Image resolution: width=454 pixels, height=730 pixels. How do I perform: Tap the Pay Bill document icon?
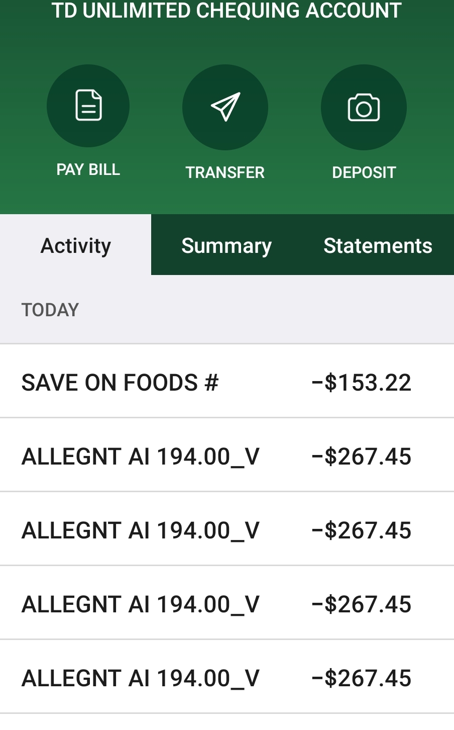click(x=88, y=106)
